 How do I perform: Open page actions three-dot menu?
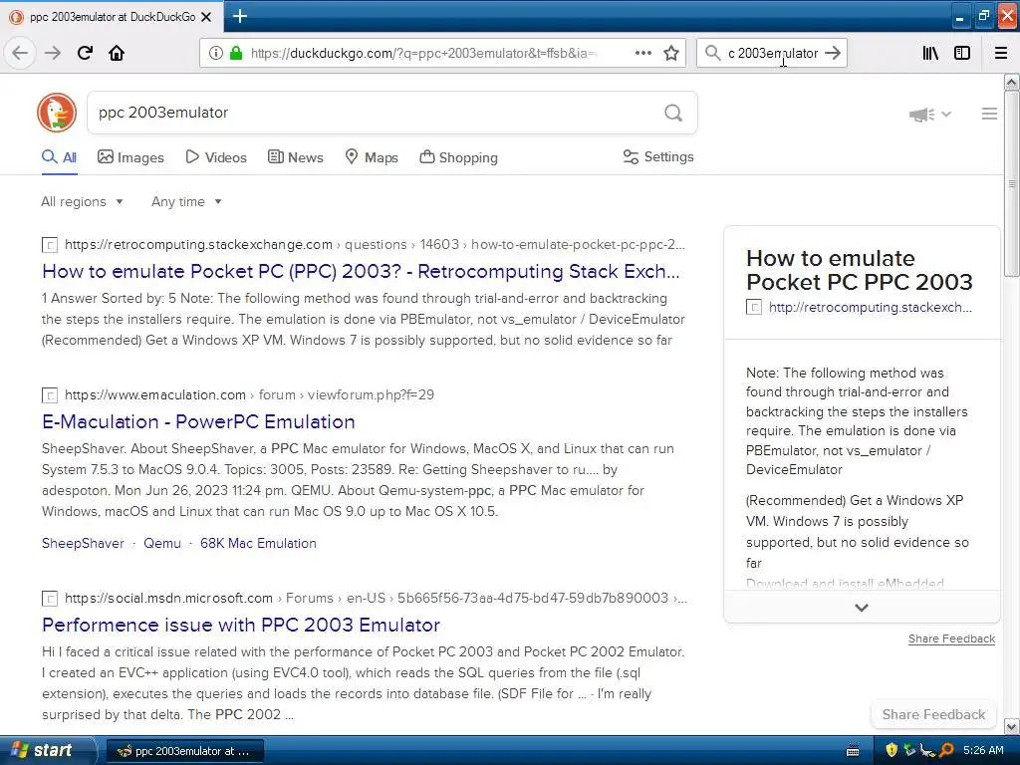pos(643,53)
